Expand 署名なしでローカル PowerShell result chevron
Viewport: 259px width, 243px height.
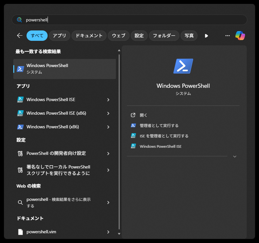[x=108, y=170]
